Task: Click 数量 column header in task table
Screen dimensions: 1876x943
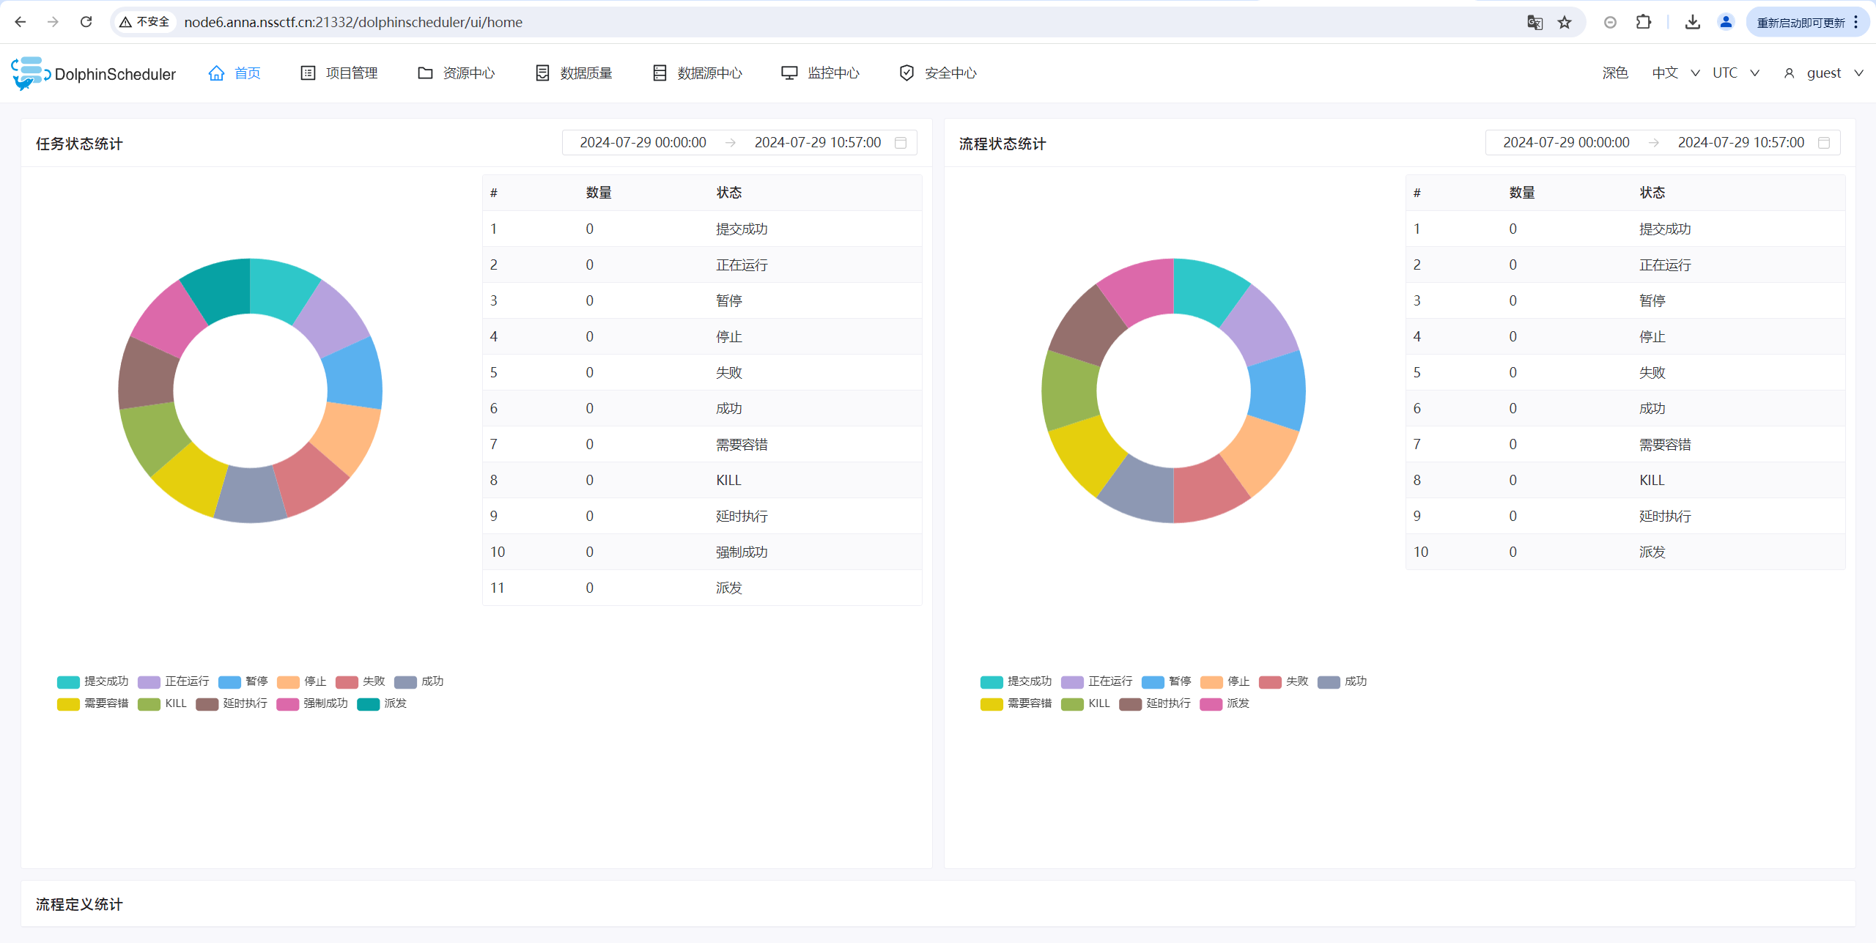Action: tap(599, 193)
